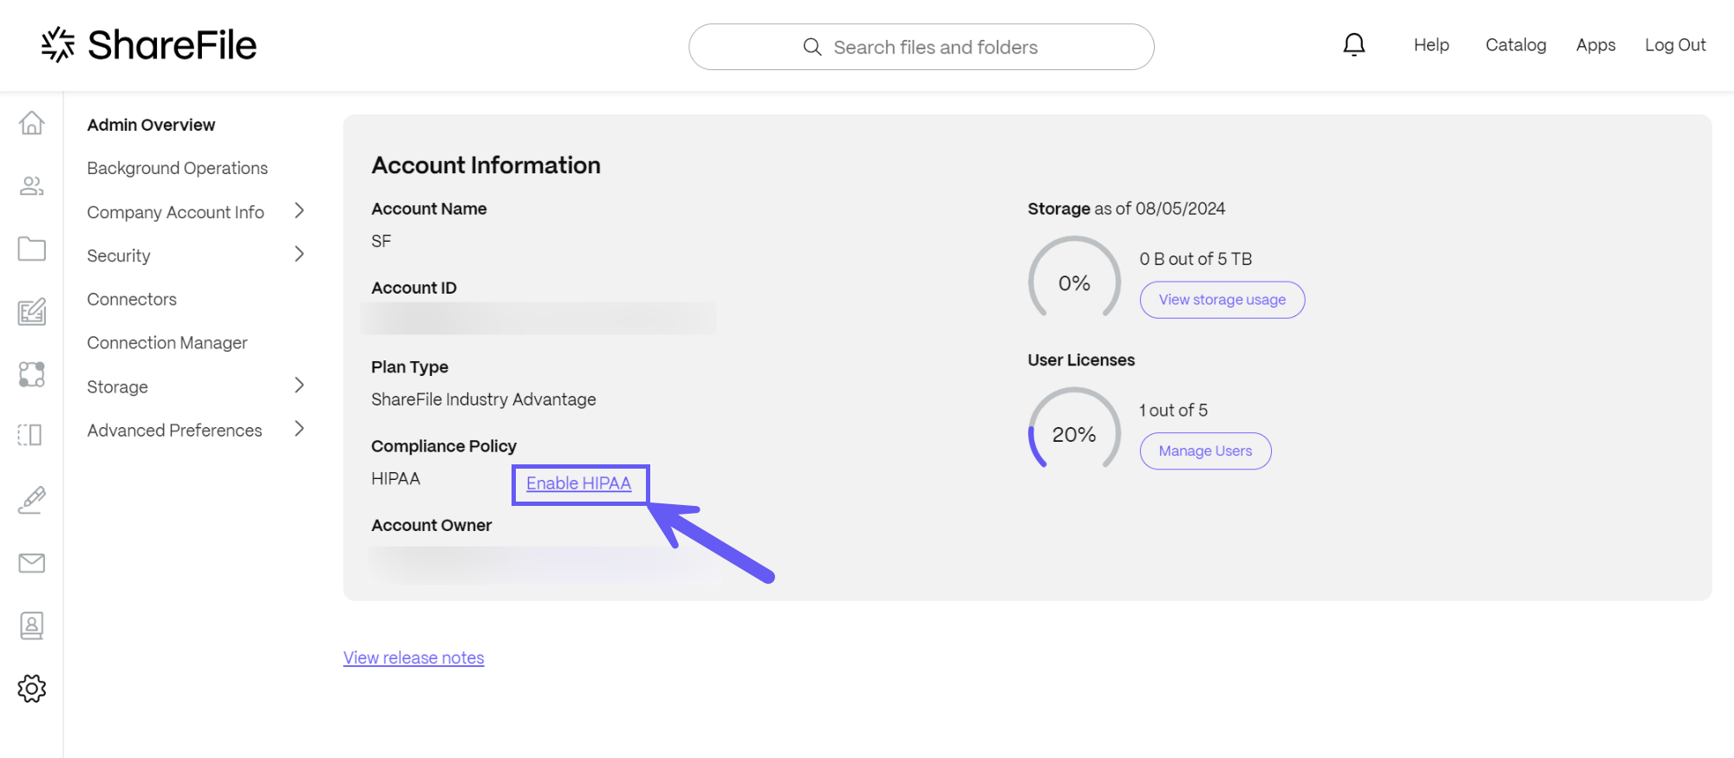
Task: Click the account name 'SF'
Action: point(381,241)
